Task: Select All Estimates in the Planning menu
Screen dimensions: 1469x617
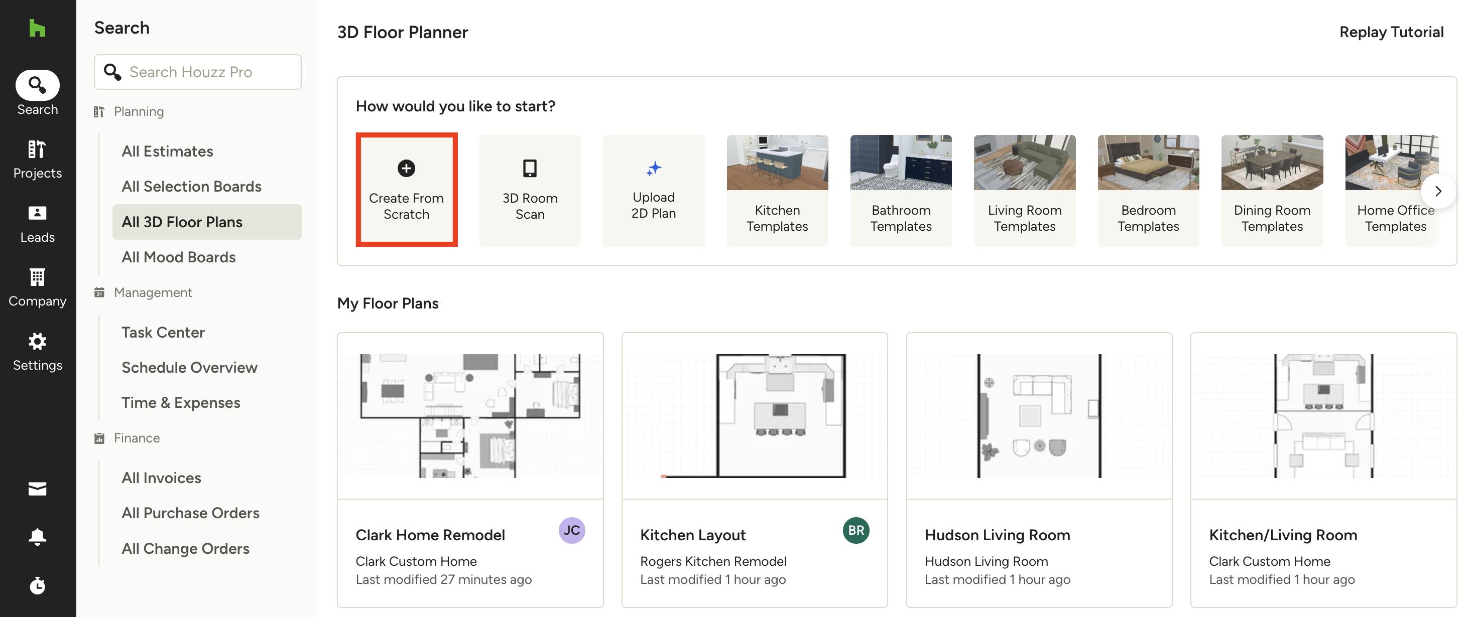Action: 167,151
